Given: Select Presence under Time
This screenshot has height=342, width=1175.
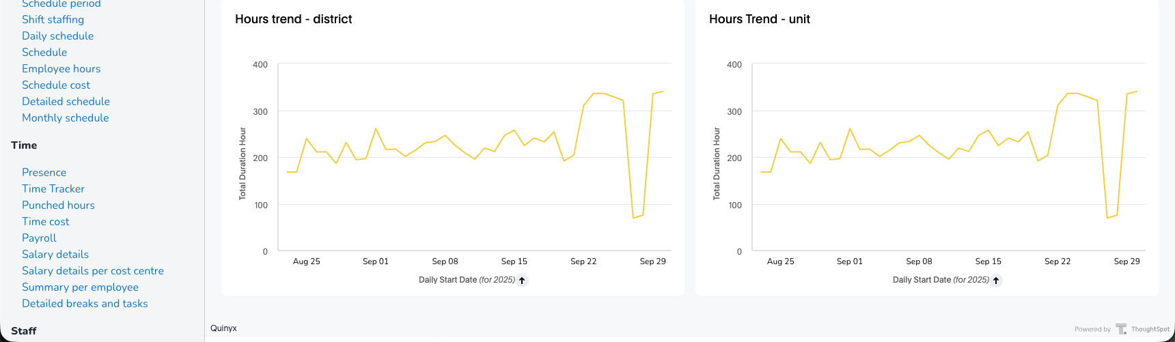Looking at the screenshot, I should 44,173.
